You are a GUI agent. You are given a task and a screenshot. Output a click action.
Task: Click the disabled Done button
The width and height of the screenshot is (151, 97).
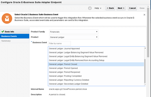[x=142, y=8]
